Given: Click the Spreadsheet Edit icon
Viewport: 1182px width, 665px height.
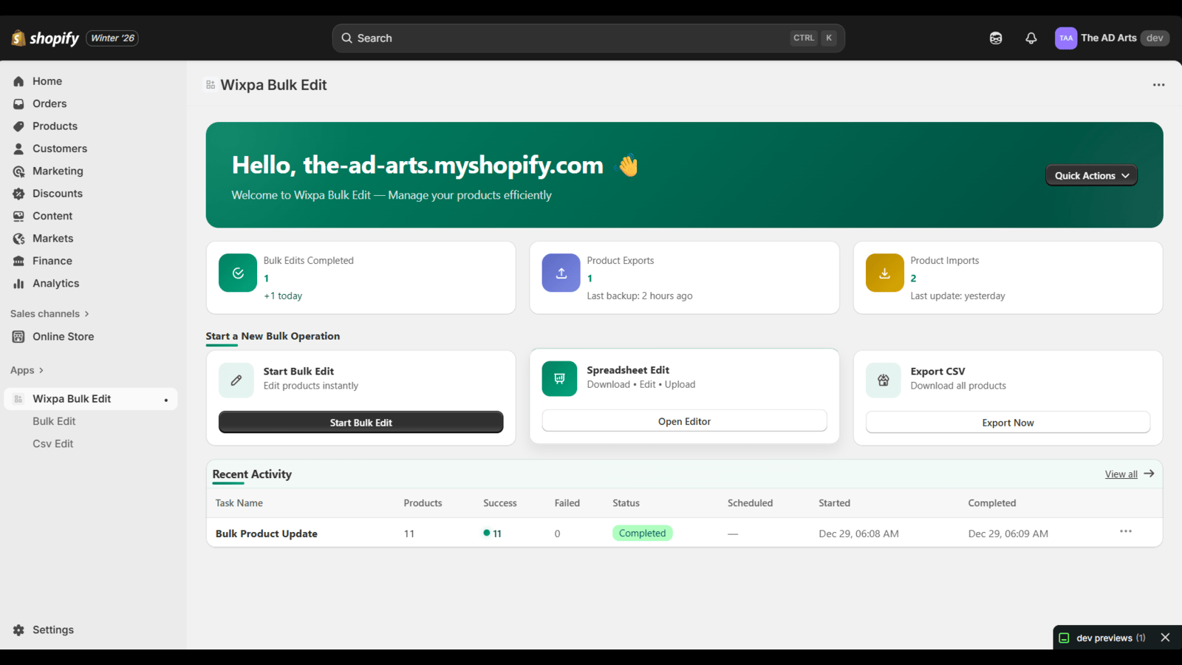Looking at the screenshot, I should (560, 379).
